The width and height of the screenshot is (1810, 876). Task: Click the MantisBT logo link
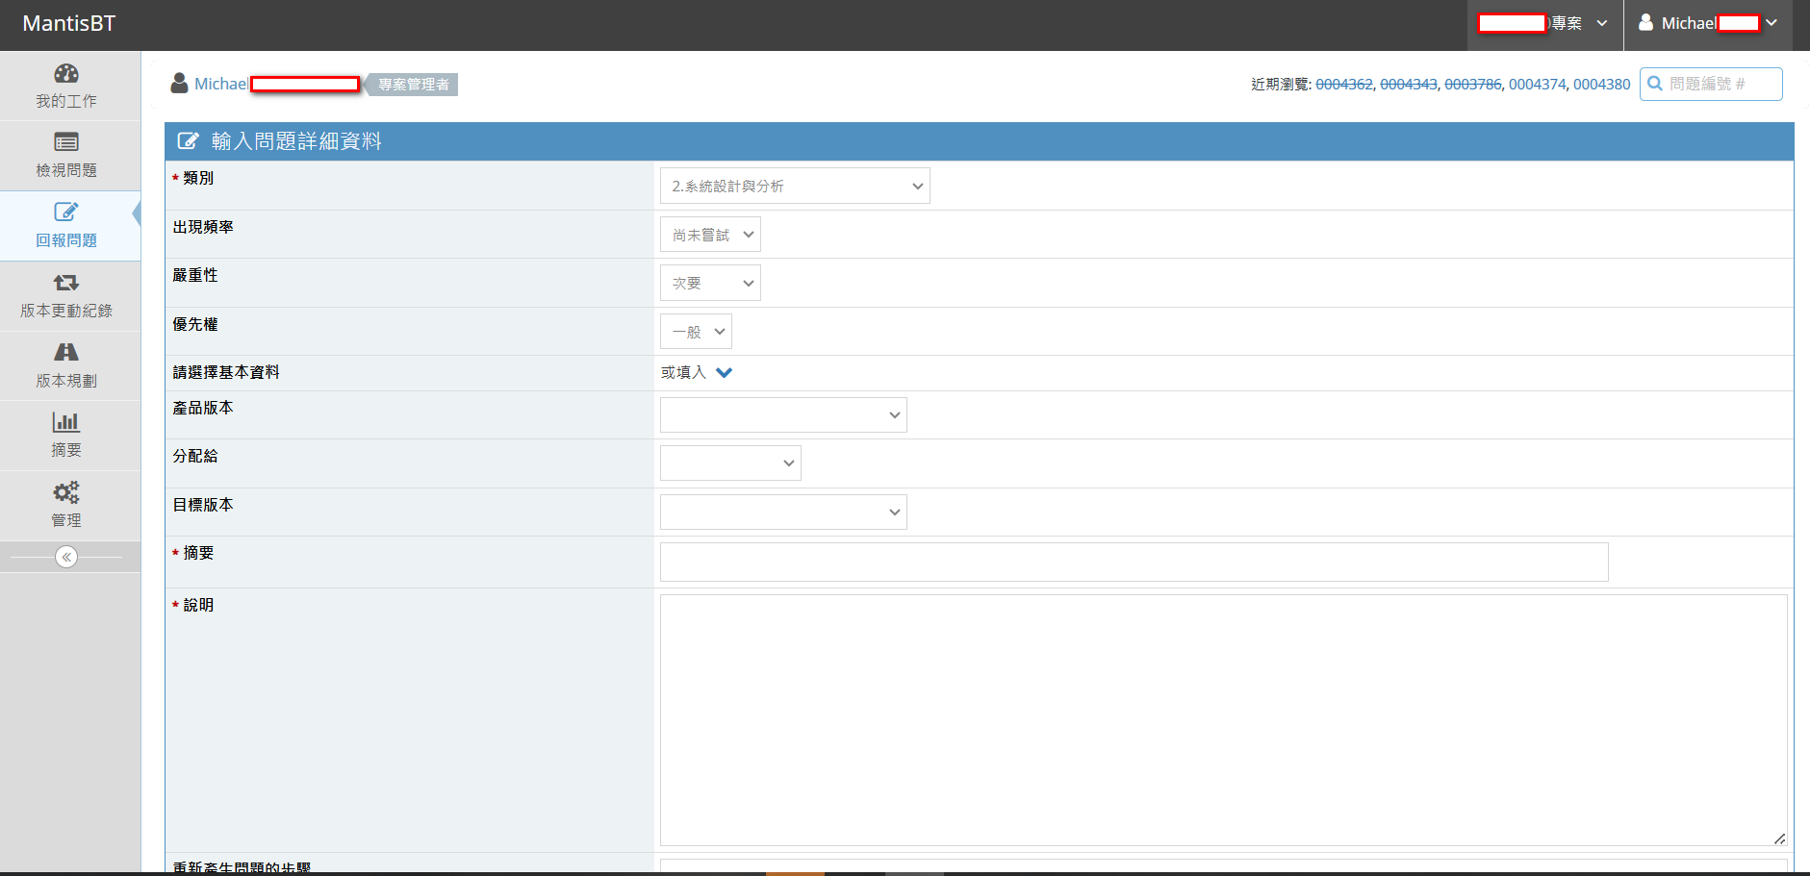click(68, 24)
